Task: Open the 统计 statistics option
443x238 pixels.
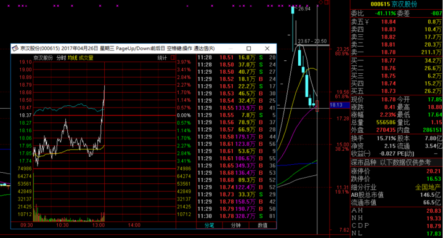Action: point(162,58)
